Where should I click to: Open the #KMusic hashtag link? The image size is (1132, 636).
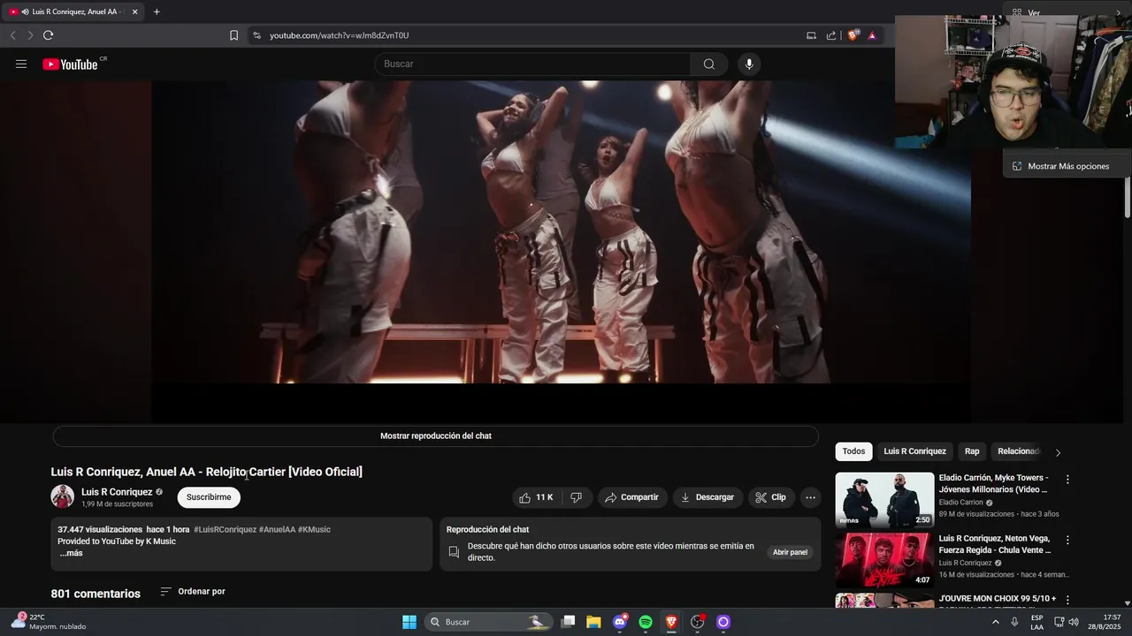[x=314, y=529]
